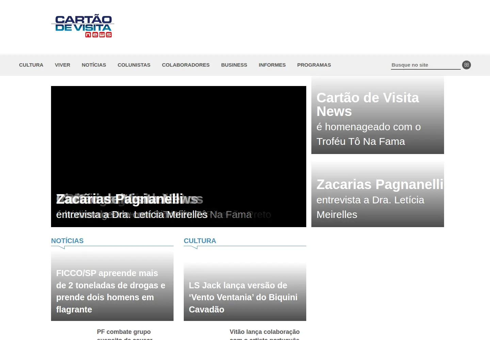Open the Informes menu item
This screenshot has width=490, height=340.
click(x=272, y=65)
